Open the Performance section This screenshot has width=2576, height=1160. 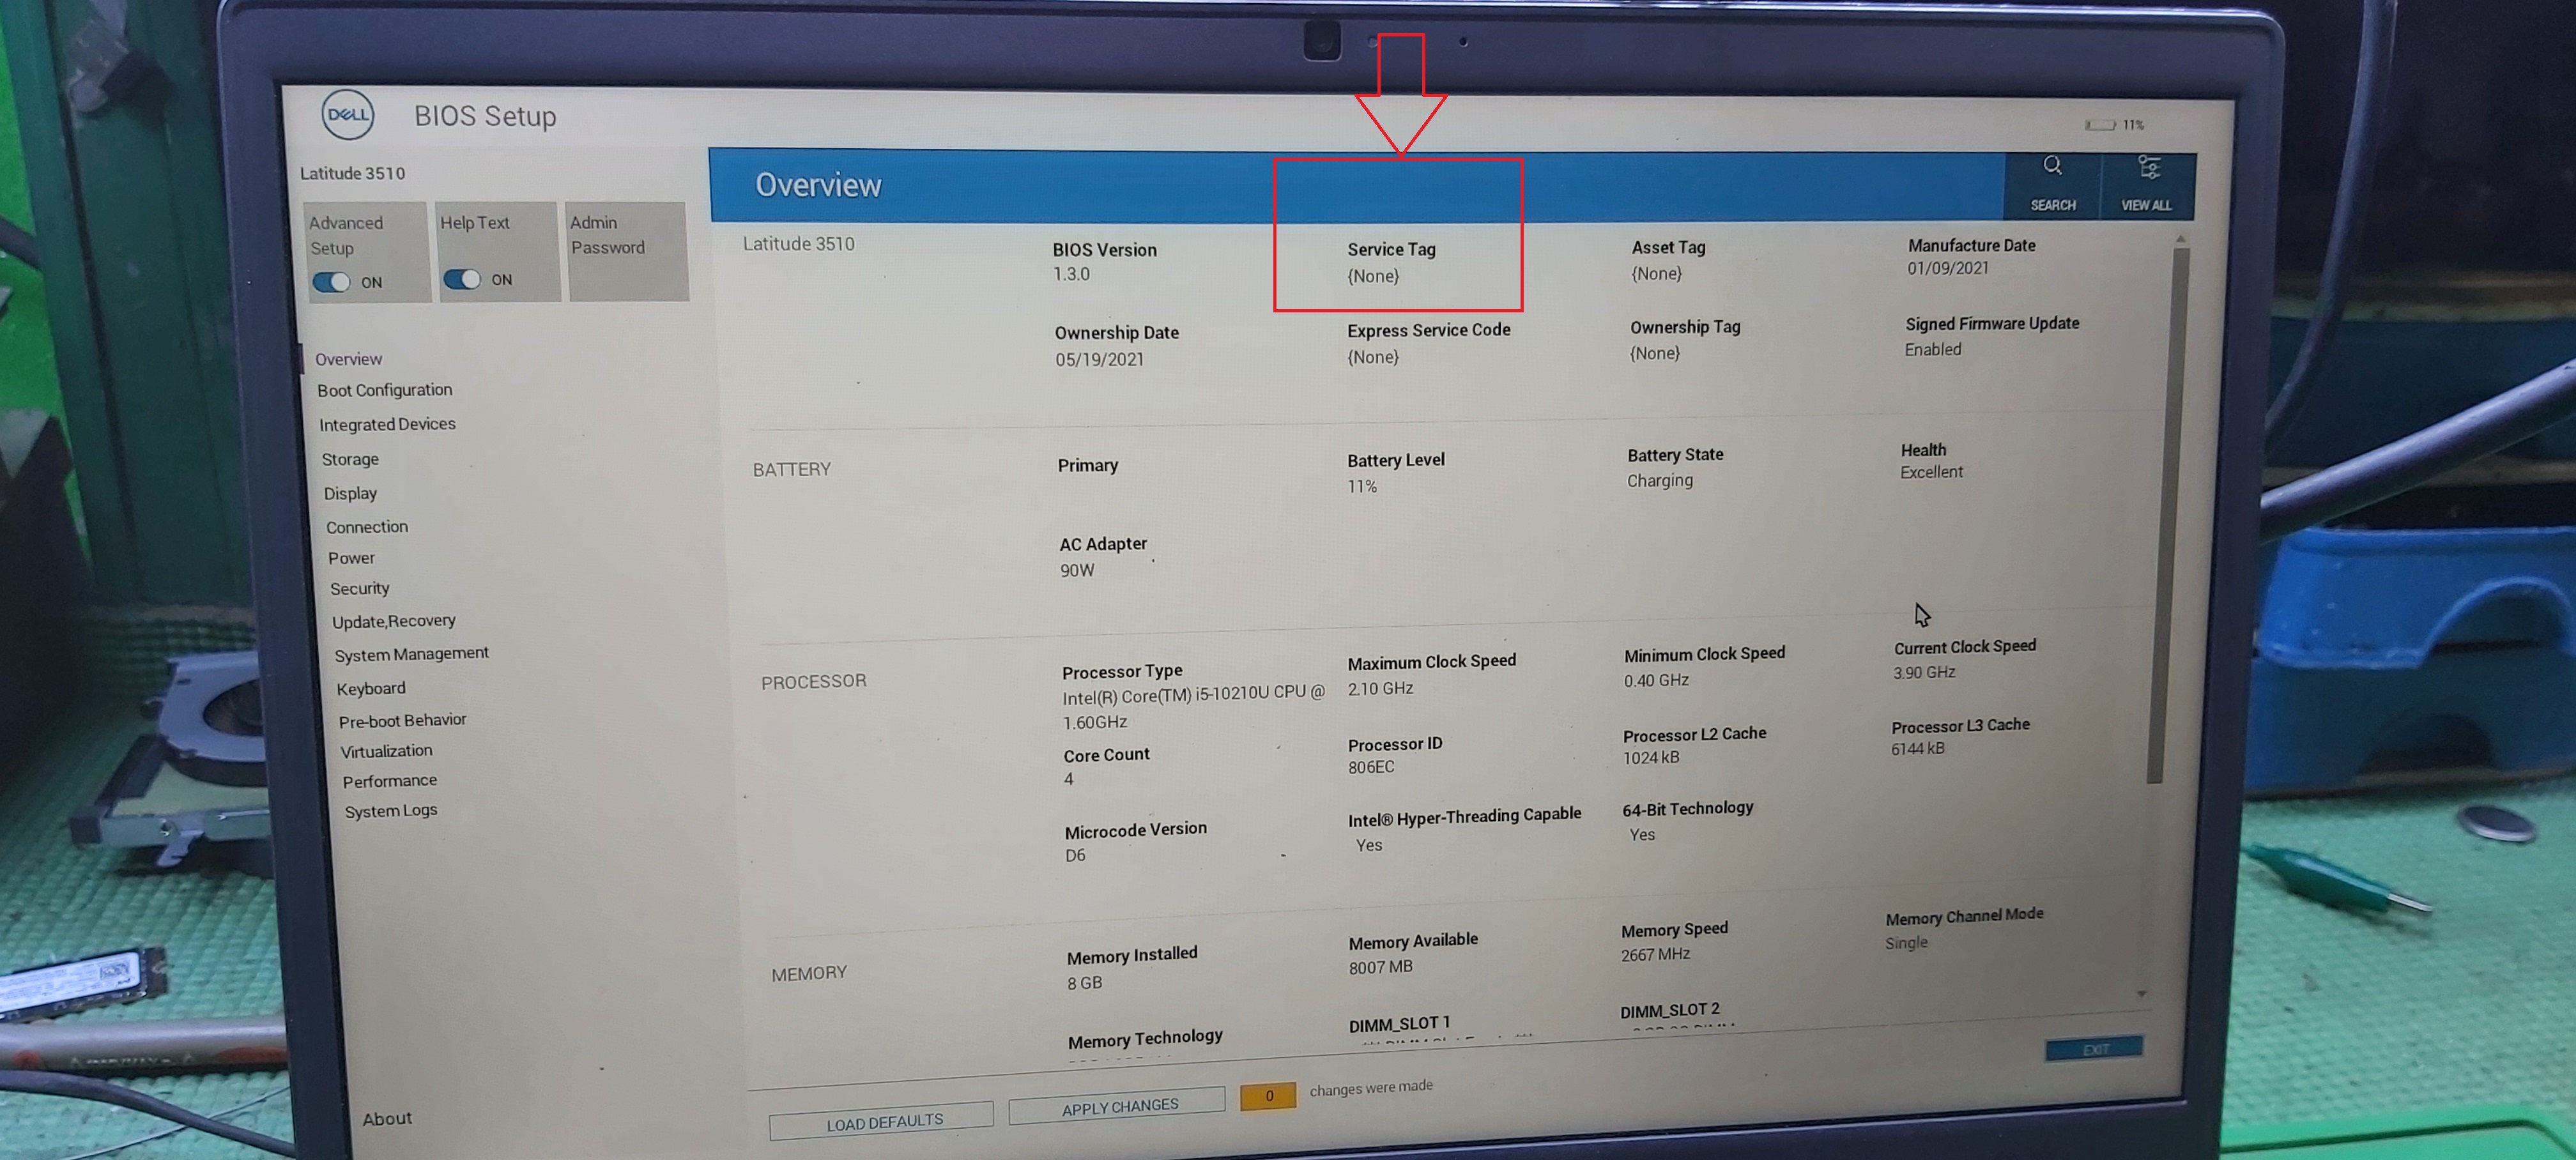(x=390, y=781)
